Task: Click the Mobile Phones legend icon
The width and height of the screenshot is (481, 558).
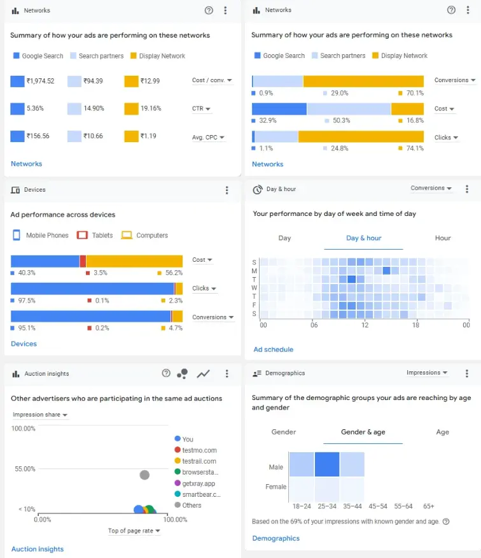Action: coord(17,235)
